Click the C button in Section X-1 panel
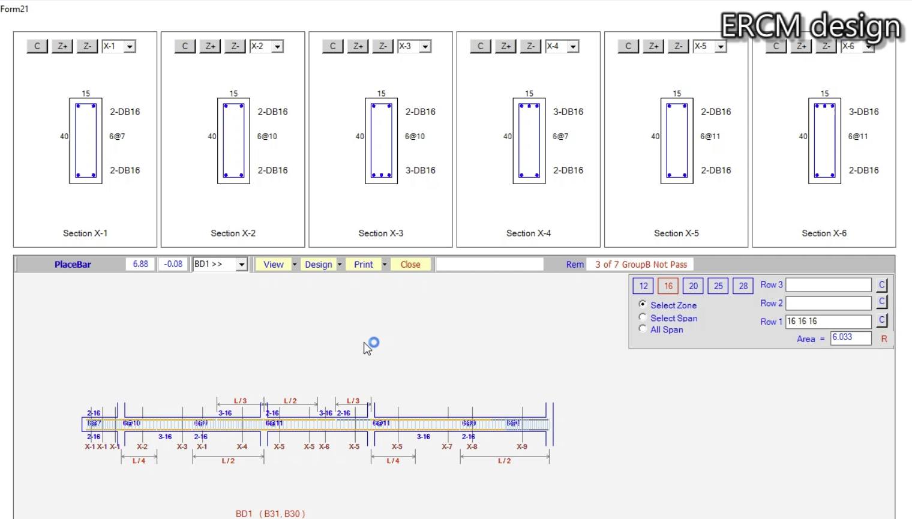The height and width of the screenshot is (519, 912). (37, 46)
